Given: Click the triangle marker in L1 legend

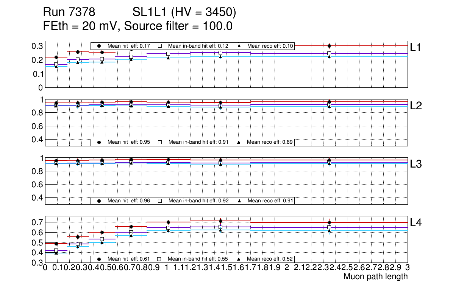Looking at the screenshot, I should pos(239,46).
